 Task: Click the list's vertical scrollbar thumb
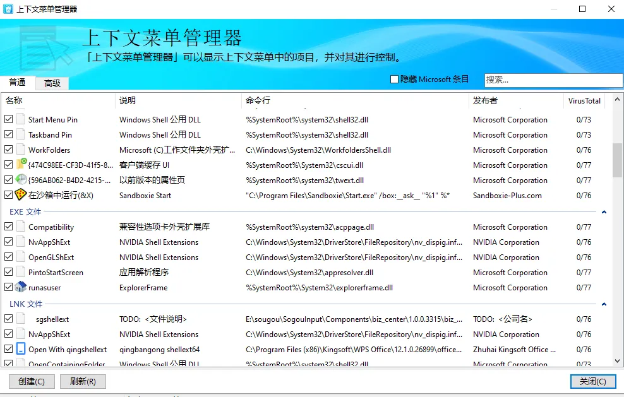pyautogui.click(x=617, y=160)
